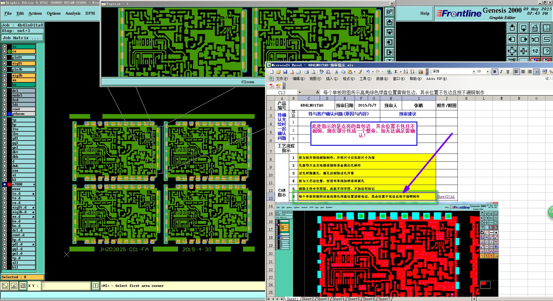The image size is (553, 301).
Task: Open the Excel 格式(O) menu
Action: pyautogui.click(x=349, y=79)
